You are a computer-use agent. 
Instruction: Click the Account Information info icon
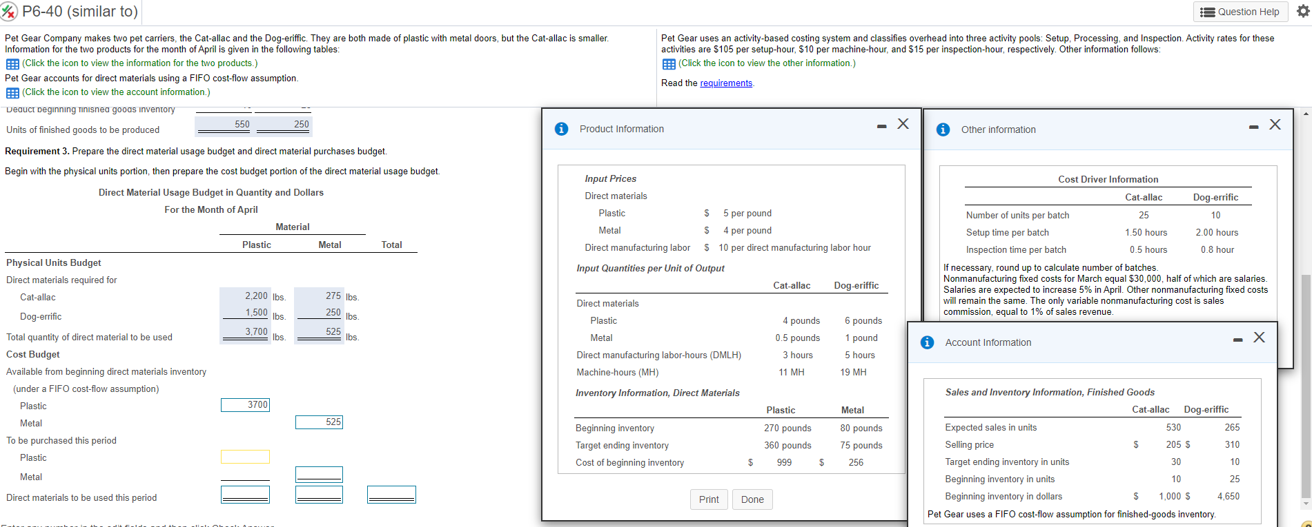point(928,342)
